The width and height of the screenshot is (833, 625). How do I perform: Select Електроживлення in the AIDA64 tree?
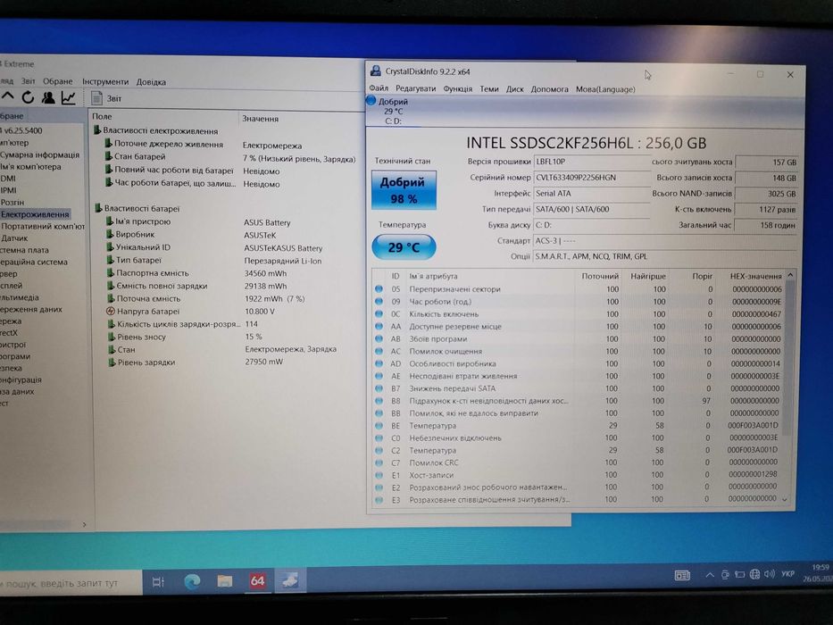tap(35, 214)
